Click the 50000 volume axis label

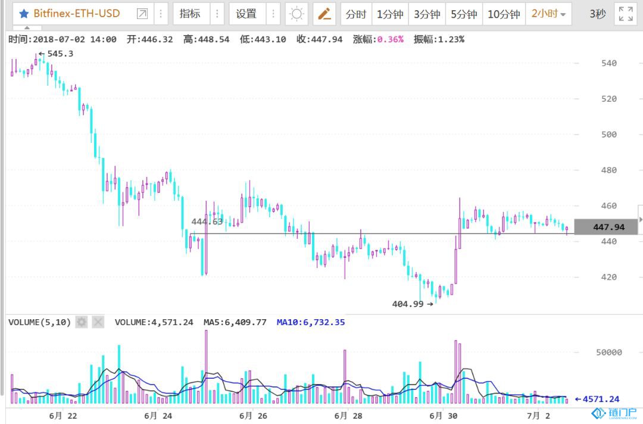(609, 352)
